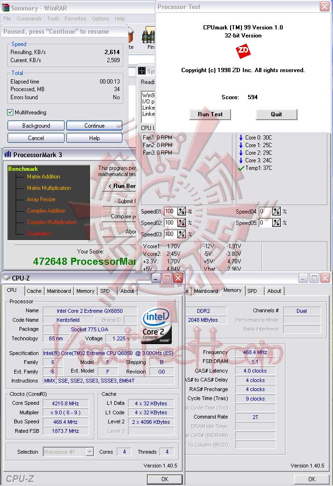
Task: Adjust Speed01 spinner arrows
Action: coord(182,211)
